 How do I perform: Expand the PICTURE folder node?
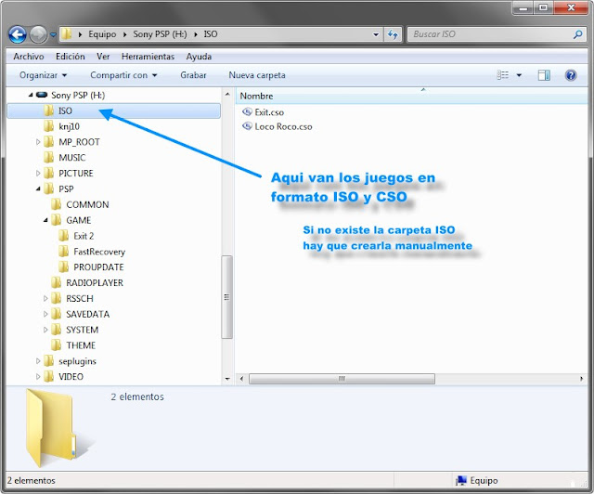(38, 174)
